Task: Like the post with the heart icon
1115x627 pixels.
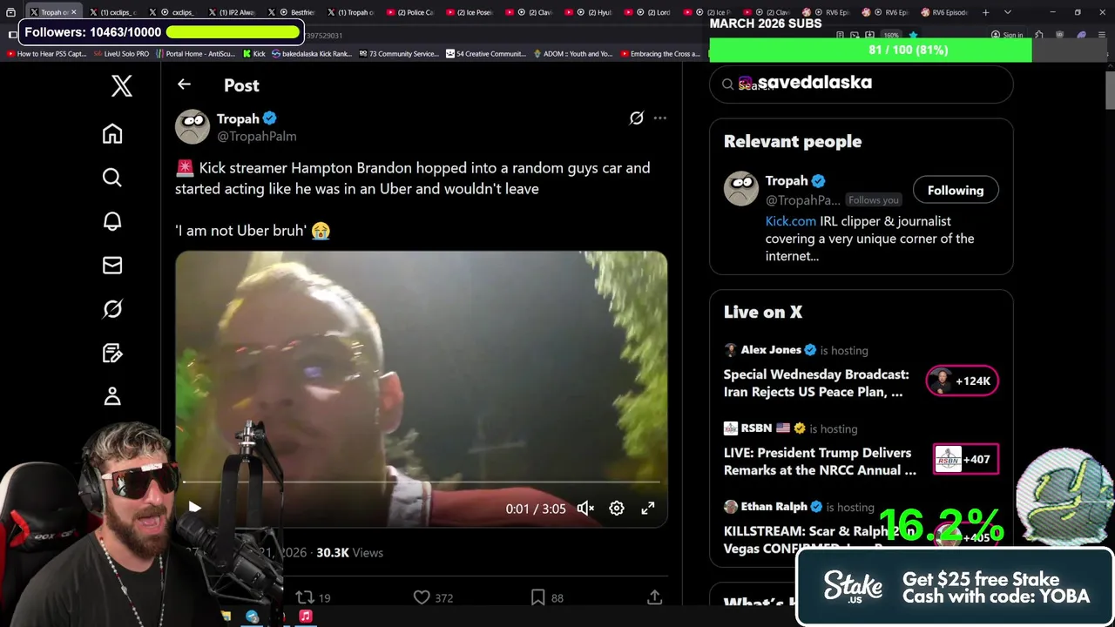Action: (422, 597)
